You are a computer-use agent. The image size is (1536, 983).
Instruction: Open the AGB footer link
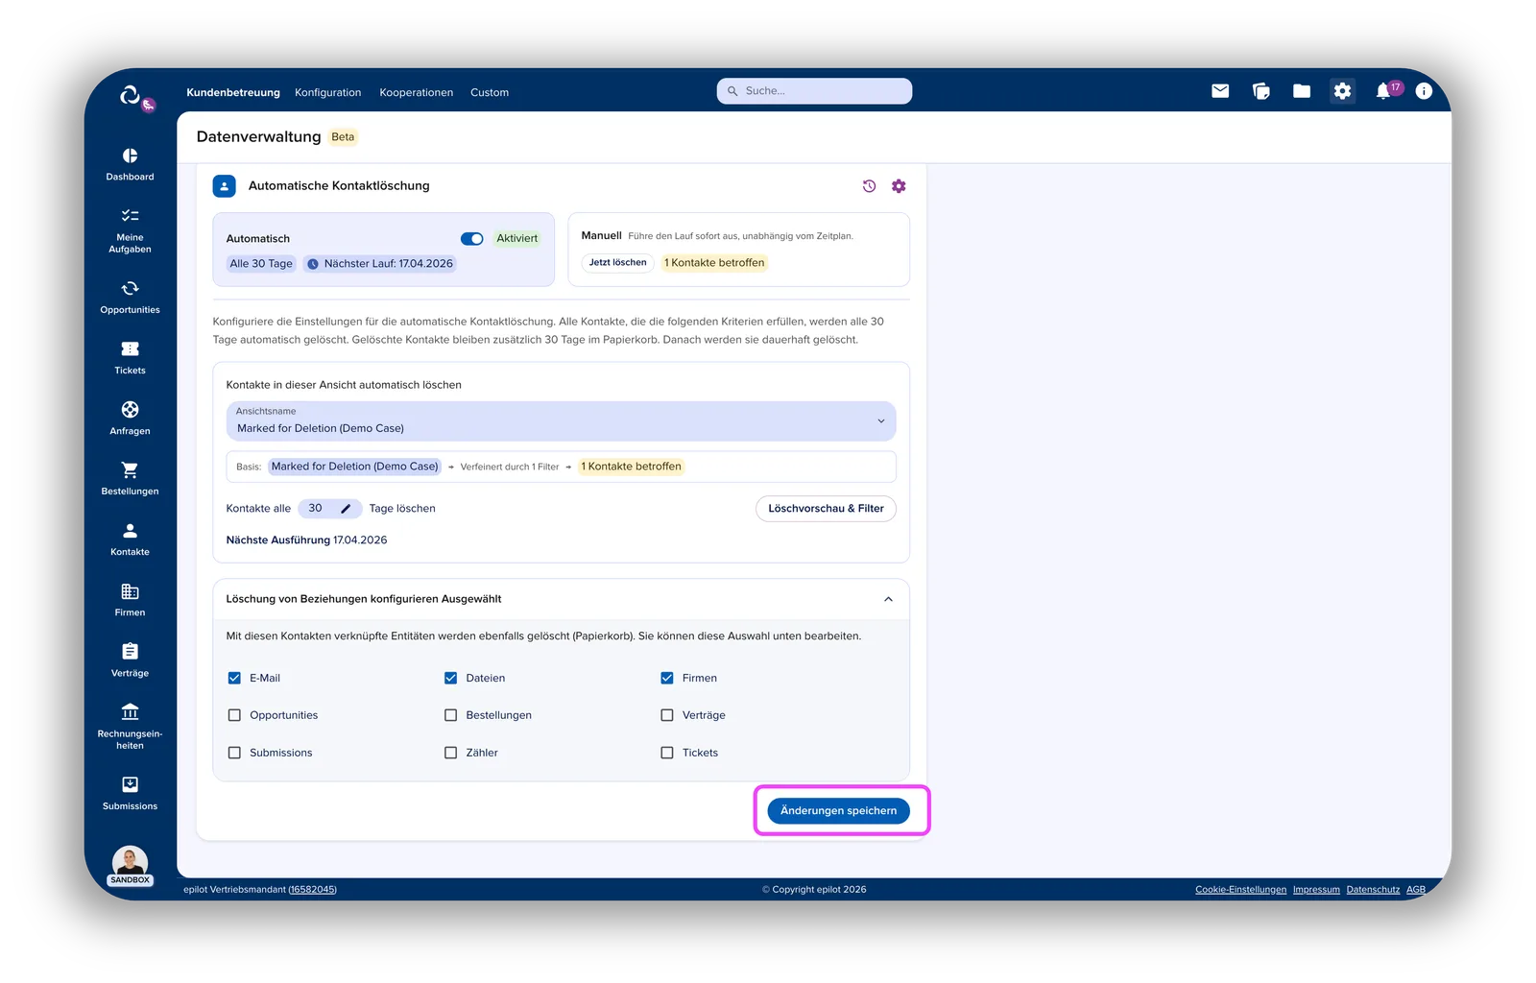click(x=1416, y=890)
